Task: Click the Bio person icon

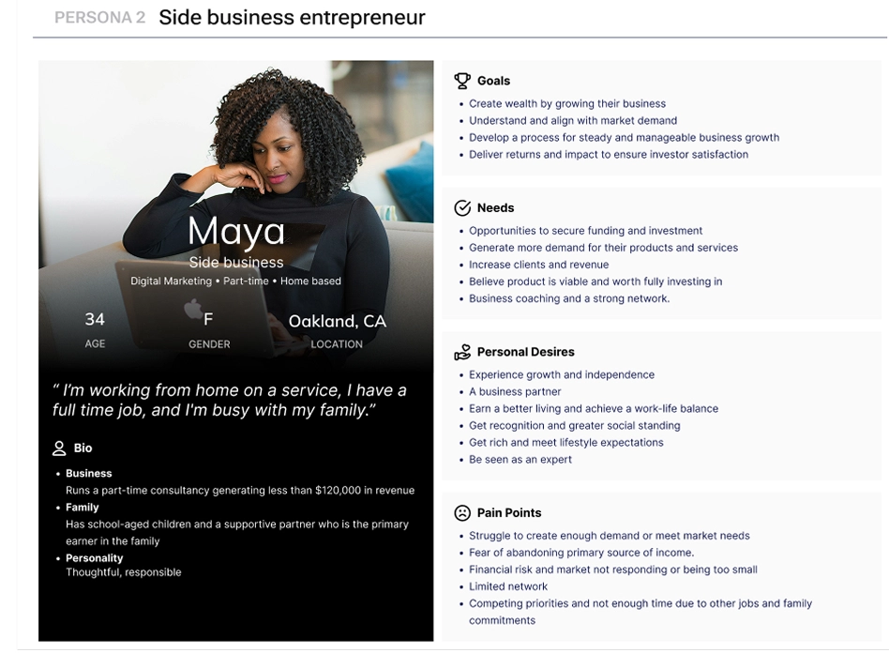Action: 59,448
